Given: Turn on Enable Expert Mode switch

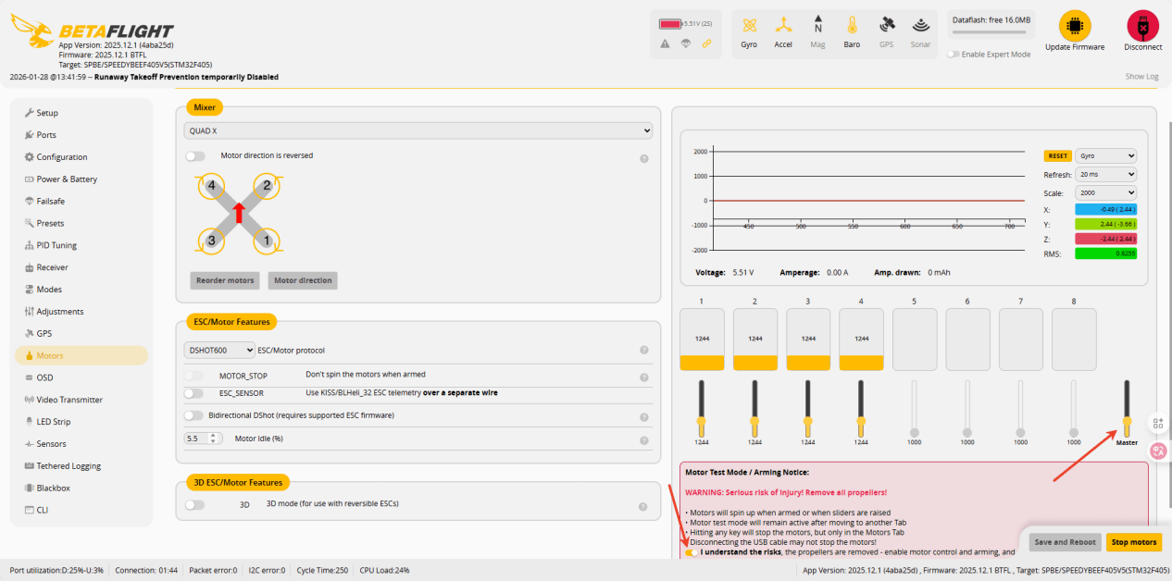Looking at the screenshot, I should coord(953,55).
